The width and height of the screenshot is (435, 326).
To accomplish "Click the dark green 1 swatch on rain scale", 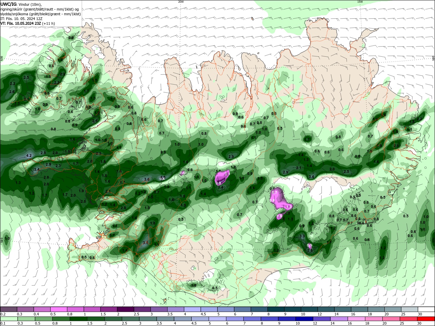I will 79,319.
